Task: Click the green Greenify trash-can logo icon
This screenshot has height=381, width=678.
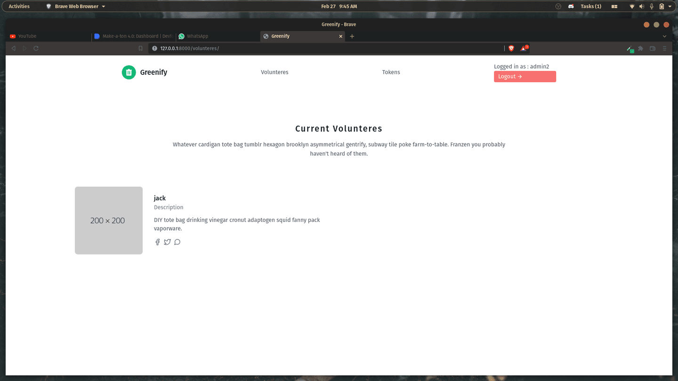Action: click(129, 72)
